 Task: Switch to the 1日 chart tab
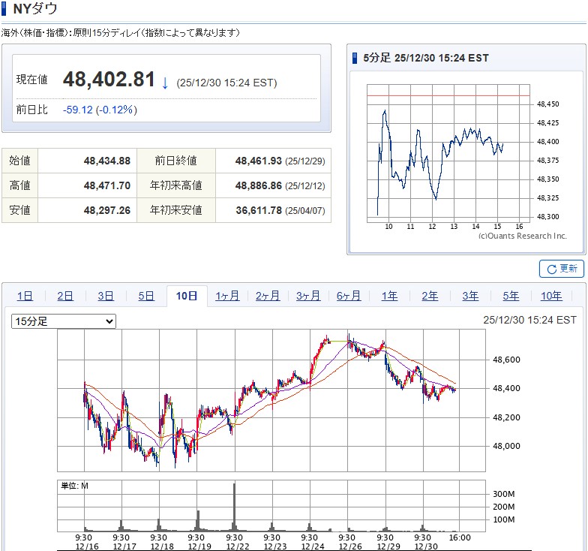tap(25, 296)
